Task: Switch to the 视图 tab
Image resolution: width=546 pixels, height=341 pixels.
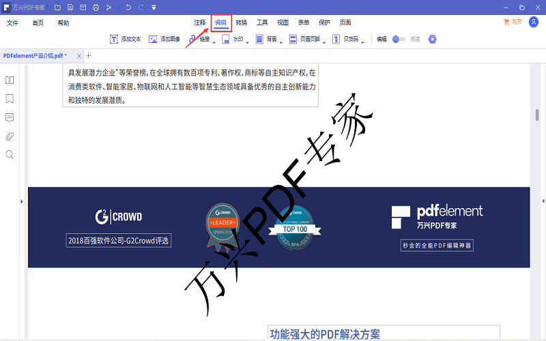Action: pyautogui.click(x=283, y=23)
